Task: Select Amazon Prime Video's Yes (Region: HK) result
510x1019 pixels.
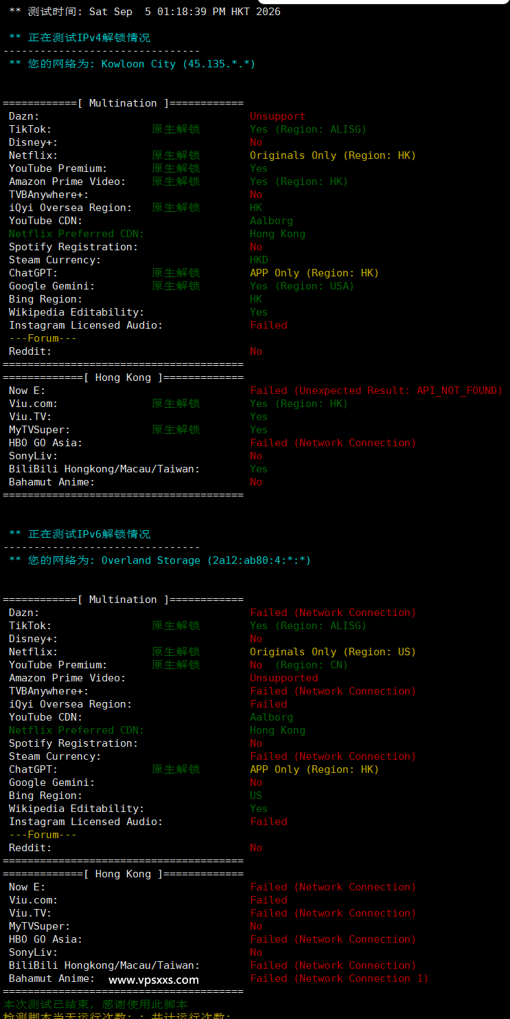Action: (299, 182)
